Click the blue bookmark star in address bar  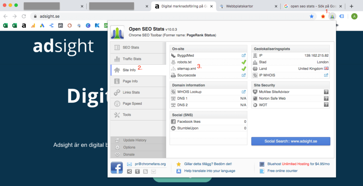(x=312, y=16)
